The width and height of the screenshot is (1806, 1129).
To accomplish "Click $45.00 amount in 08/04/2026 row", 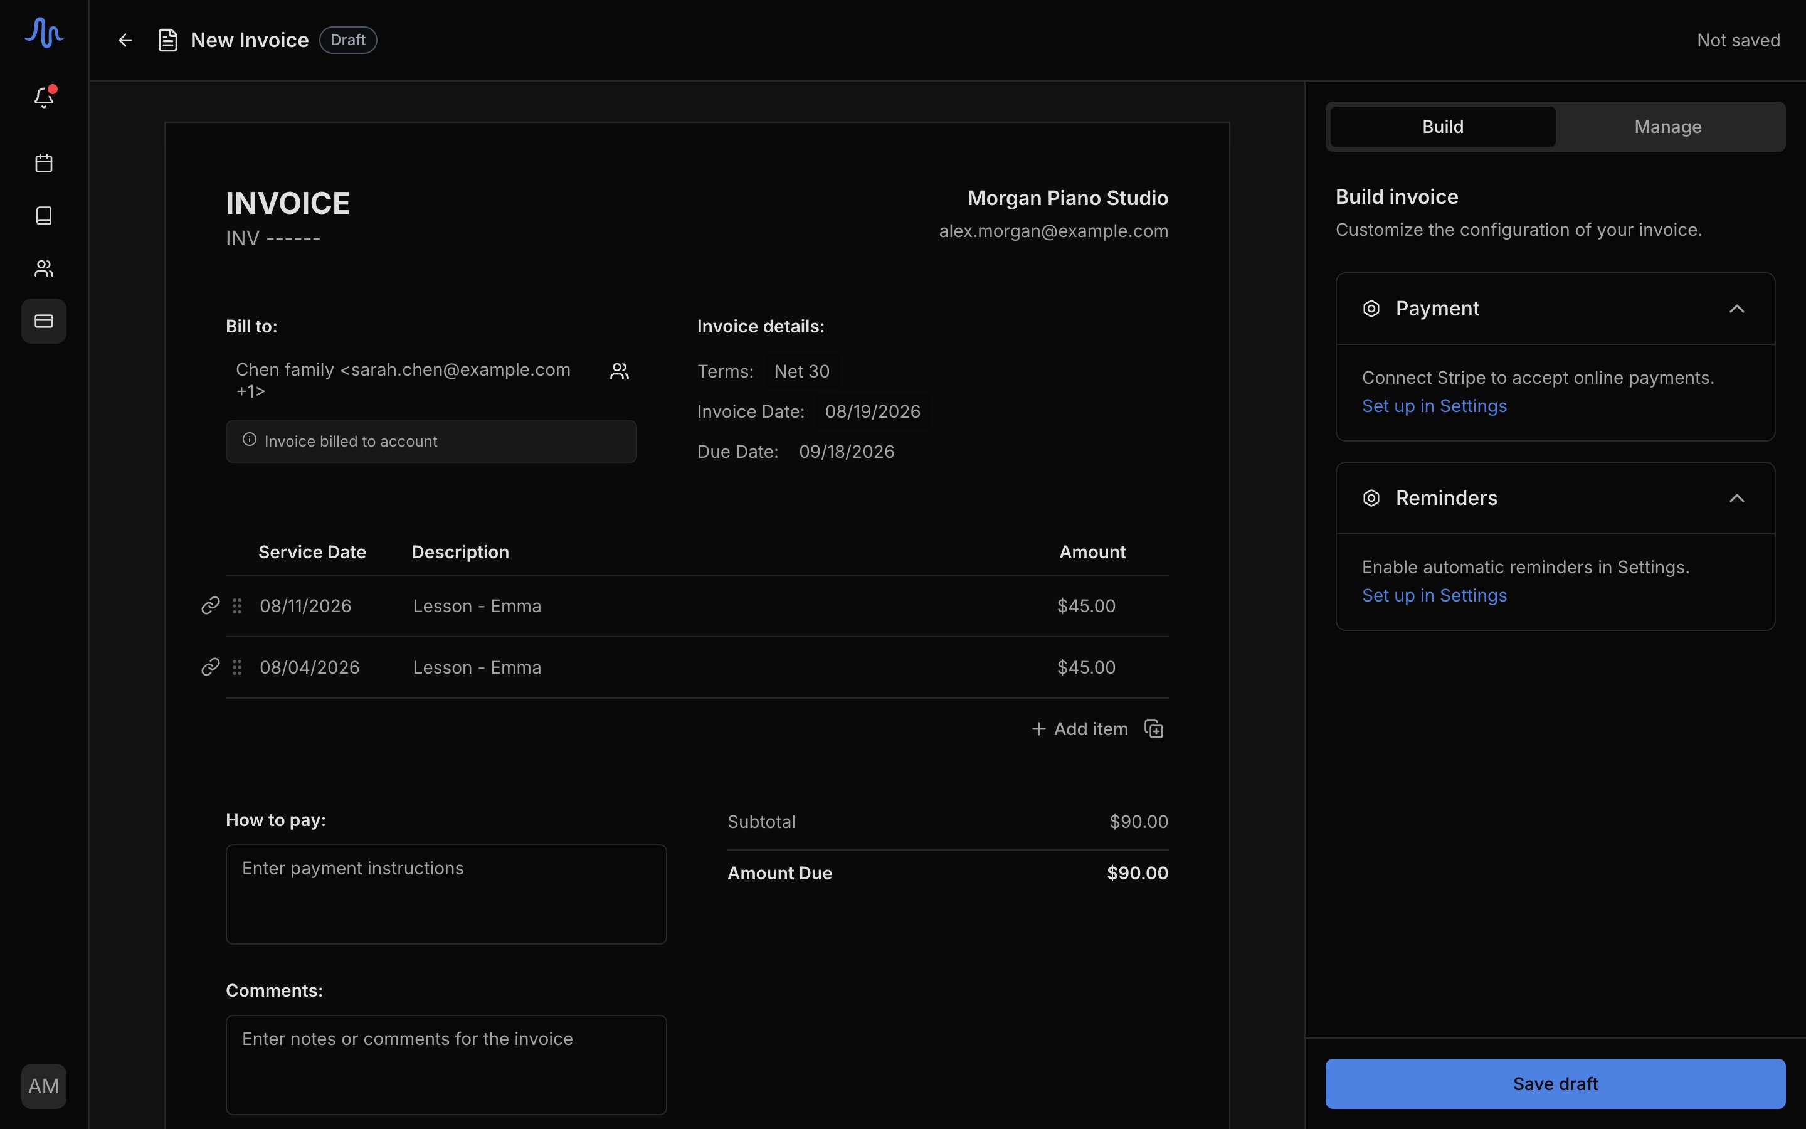I will 1086,667.
